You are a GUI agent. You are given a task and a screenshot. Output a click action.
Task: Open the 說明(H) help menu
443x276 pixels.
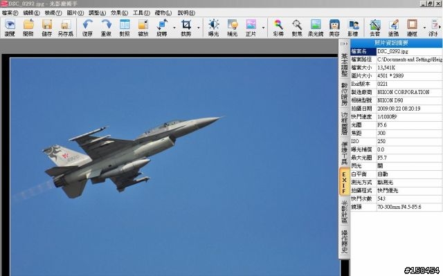(186, 13)
